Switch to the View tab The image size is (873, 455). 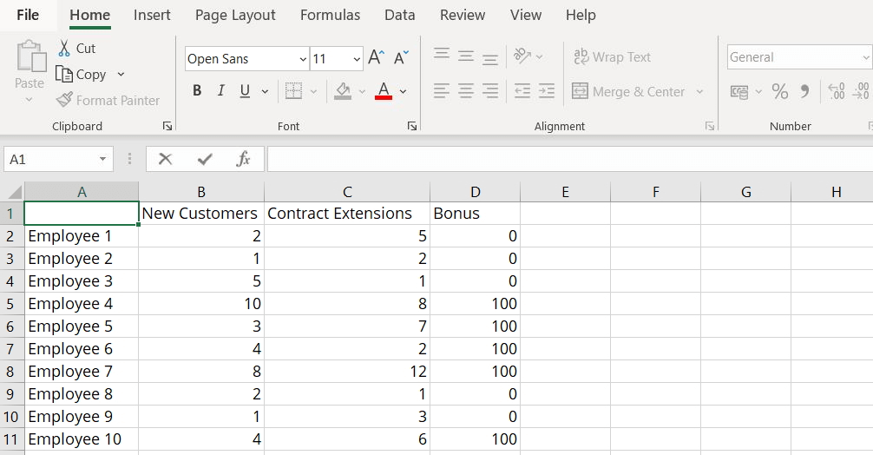(x=526, y=15)
